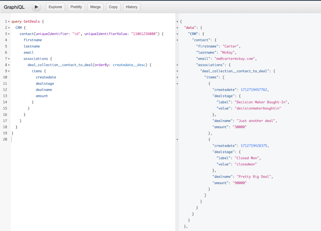Image resolution: width=321 pixels, height=231 pixels.
Task: Click the lastname field on line 5
Action: pyautogui.click(x=32, y=46)
